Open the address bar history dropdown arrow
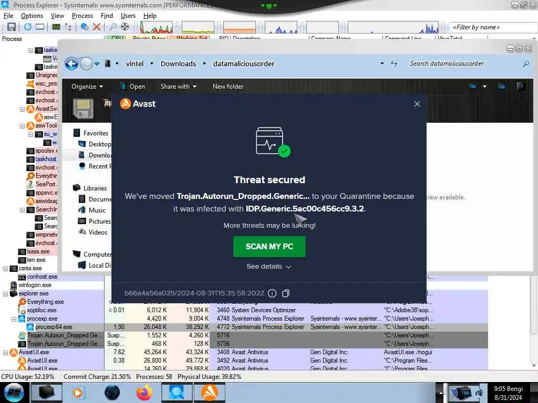Viewport: 538px width, 403px height. click(382, 63)
